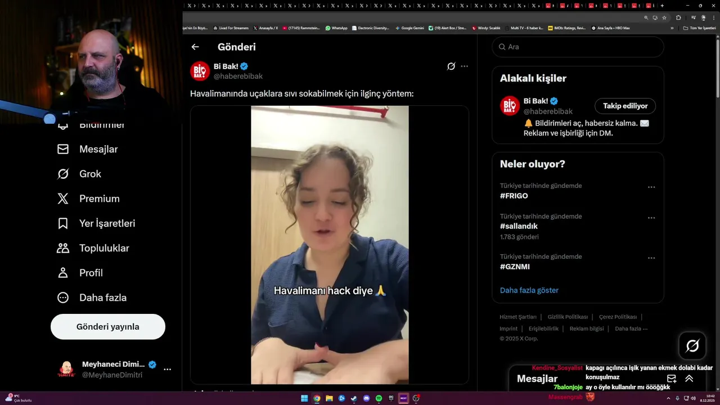Open Grok icon on the Bi Bak! post
This screenshot has width=720, height=405.
(x=451, y=66)
